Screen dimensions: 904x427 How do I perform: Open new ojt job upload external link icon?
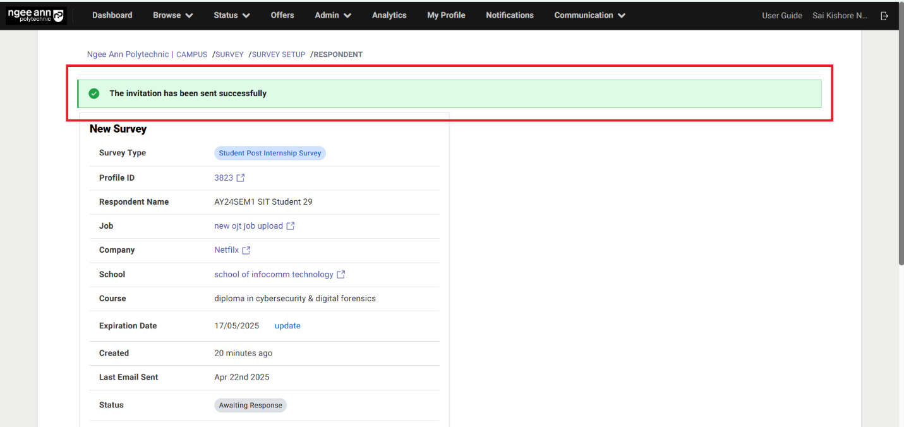[x=291, y=226]
